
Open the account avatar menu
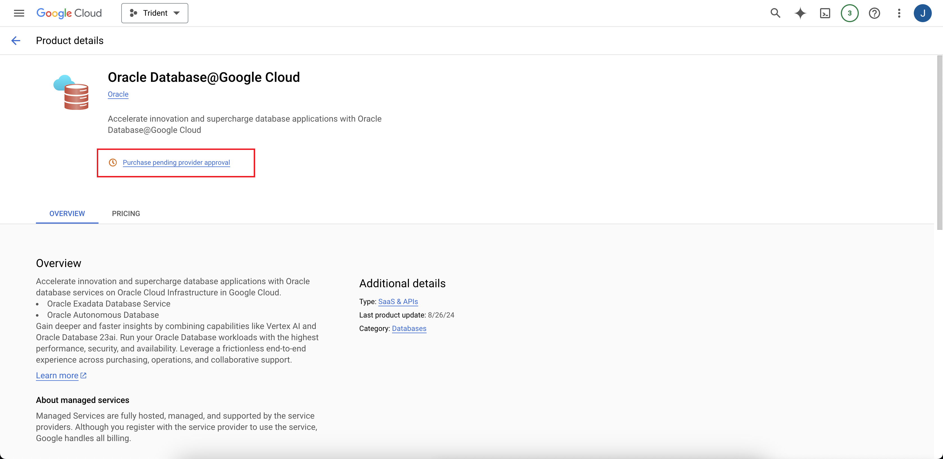click(x=923, y=13)
